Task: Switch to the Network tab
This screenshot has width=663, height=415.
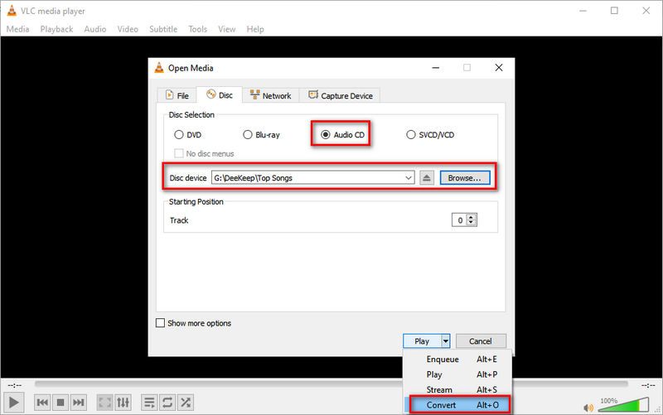Action: point(271,95)
